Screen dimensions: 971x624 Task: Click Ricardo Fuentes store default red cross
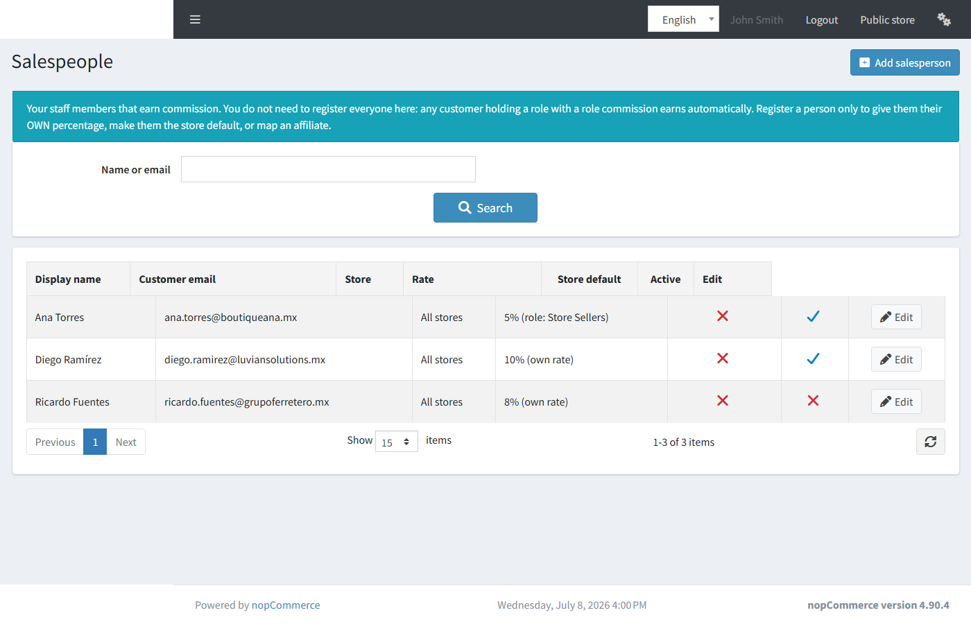(723, 401)
